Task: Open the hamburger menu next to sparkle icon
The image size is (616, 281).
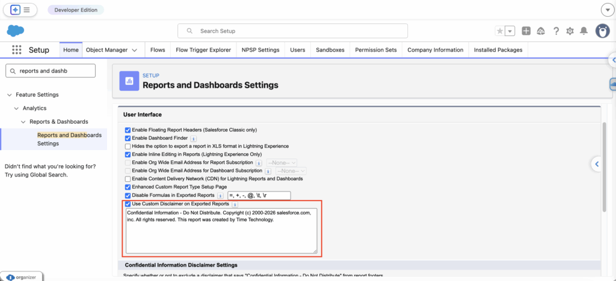Action: [26, 10]
